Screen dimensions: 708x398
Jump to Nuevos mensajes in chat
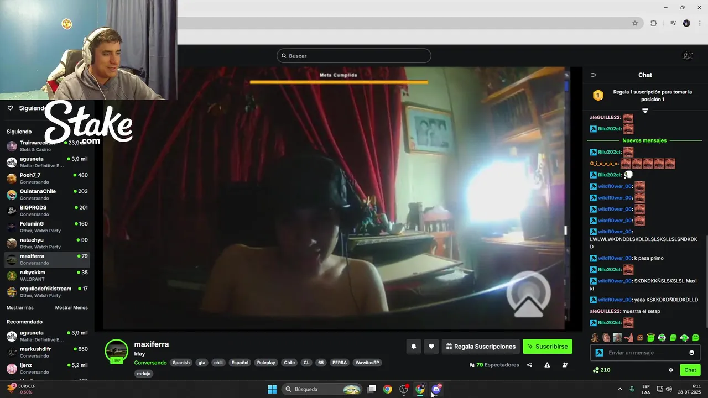(644, 140)
